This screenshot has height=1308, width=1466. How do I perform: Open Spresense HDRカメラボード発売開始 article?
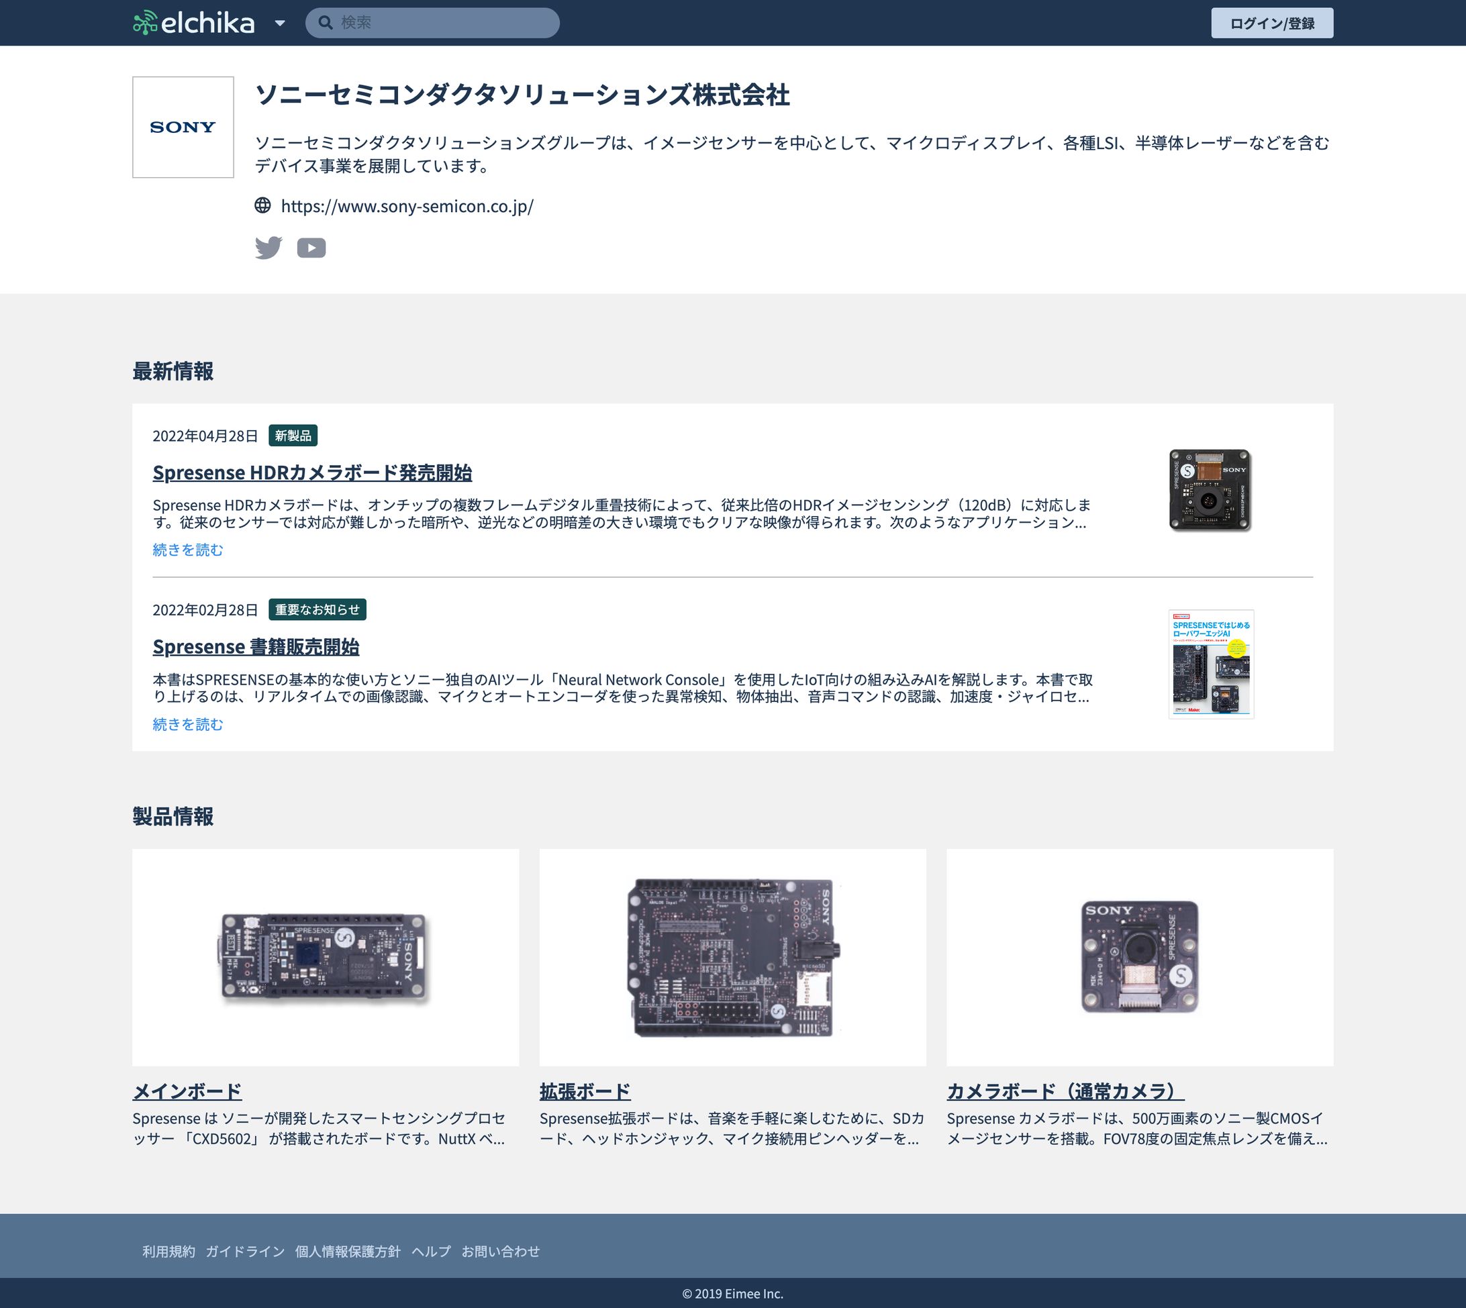point(313,473)
